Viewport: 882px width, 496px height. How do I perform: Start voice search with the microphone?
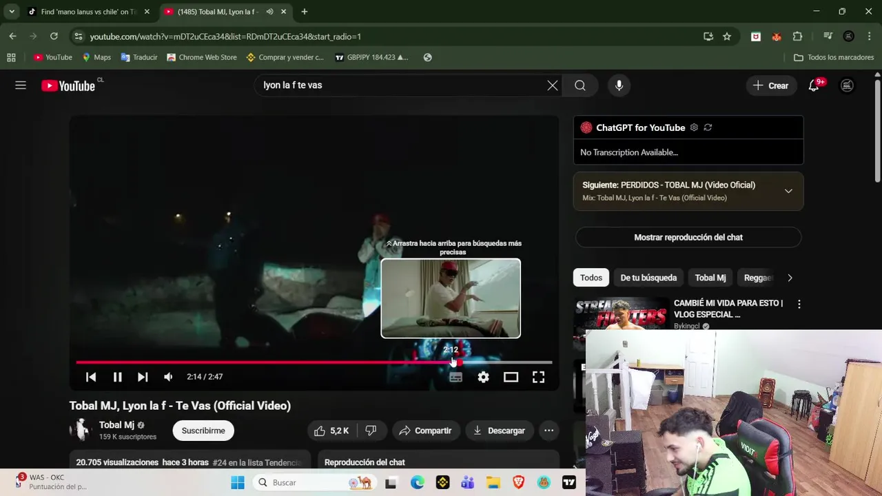[x=619, y=85]
